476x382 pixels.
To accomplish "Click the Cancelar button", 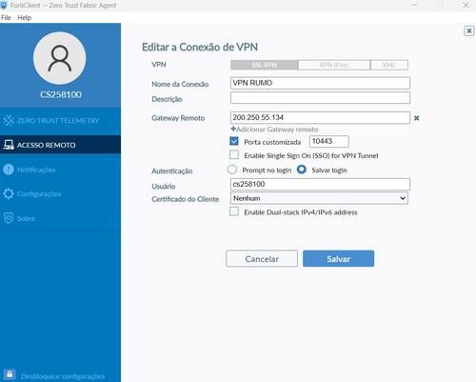I will pos(262,258).
